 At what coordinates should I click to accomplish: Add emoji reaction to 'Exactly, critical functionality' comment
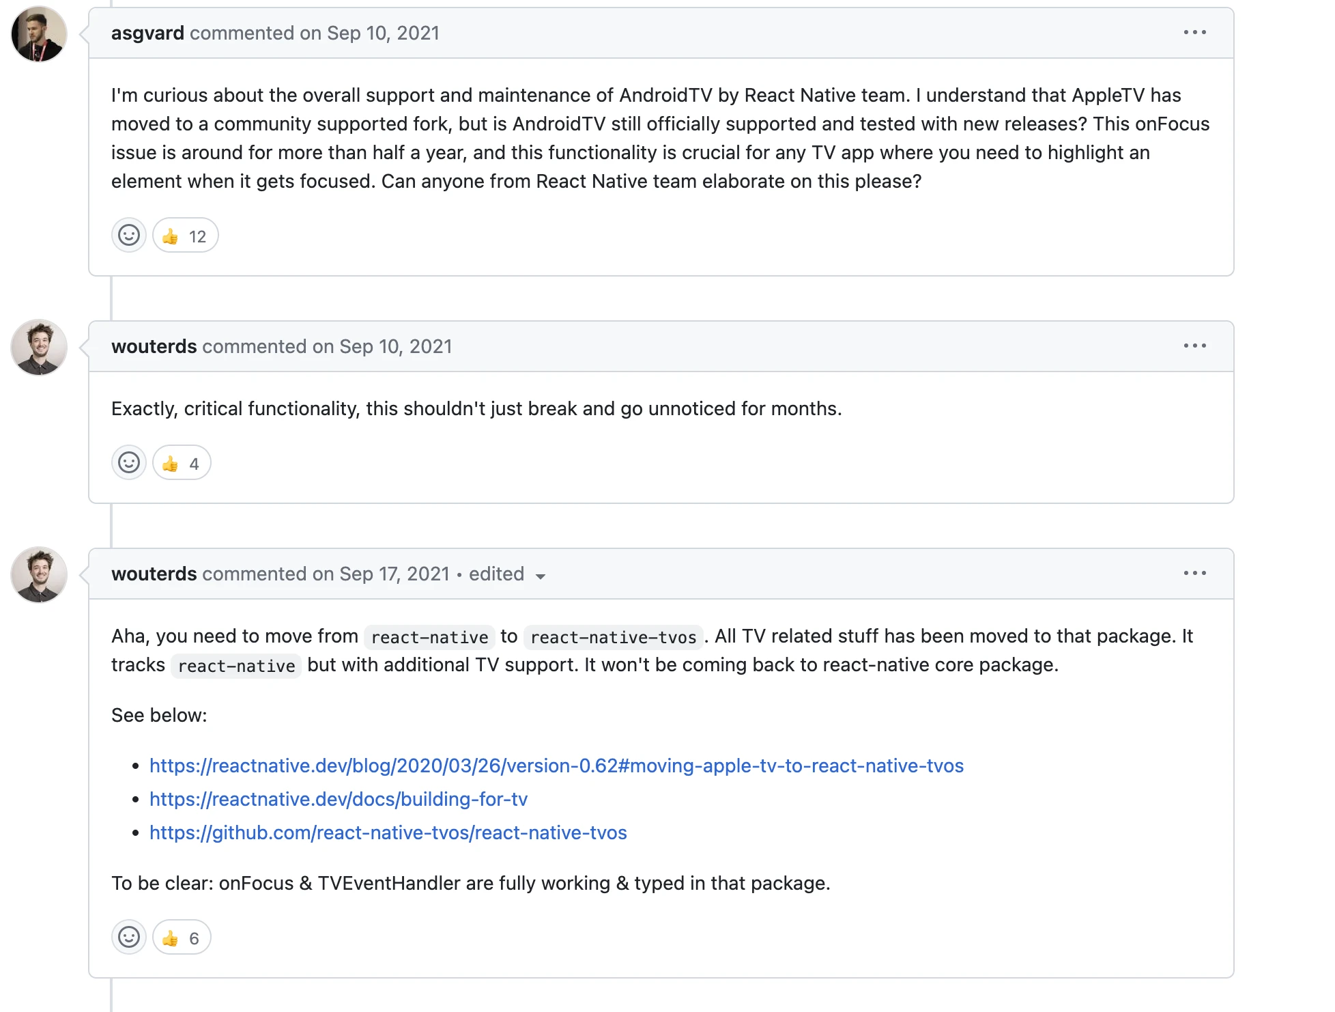(x=129, y=463)
